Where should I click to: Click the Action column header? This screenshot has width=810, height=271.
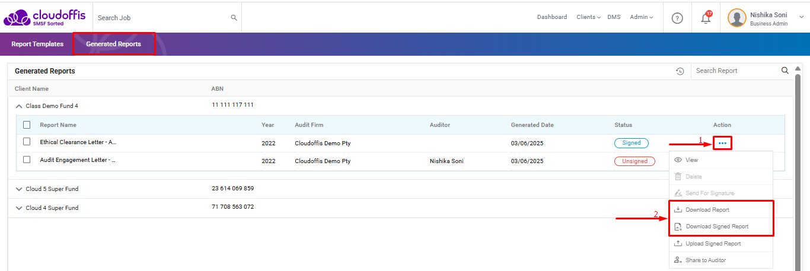tap(722, 125)
